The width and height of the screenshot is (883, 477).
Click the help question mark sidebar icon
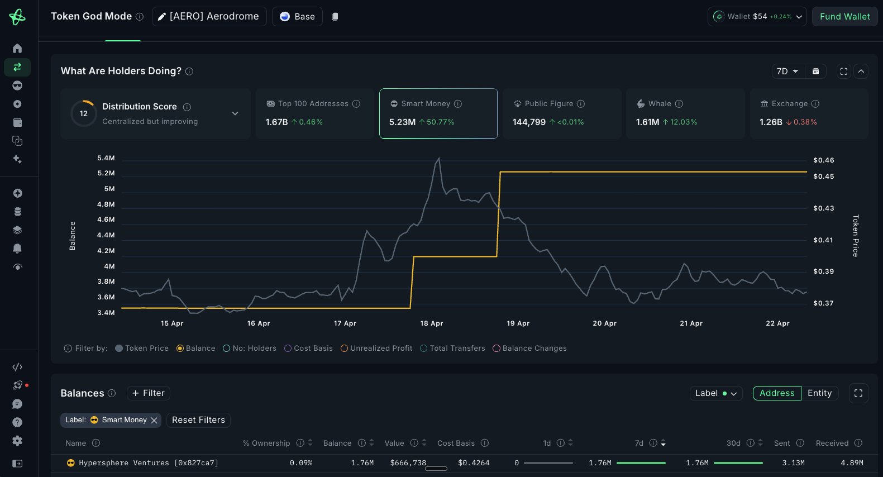pyautogui.click(x=17, y=422)
